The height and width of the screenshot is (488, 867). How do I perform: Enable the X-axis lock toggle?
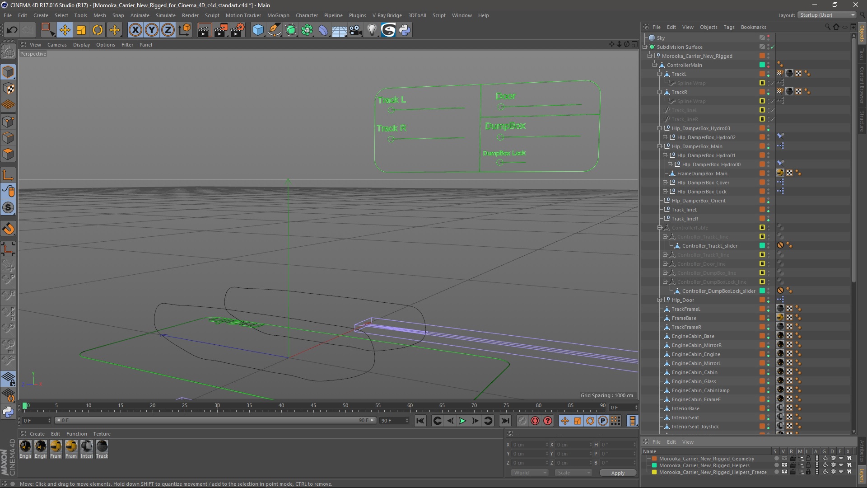pos(135,30)
